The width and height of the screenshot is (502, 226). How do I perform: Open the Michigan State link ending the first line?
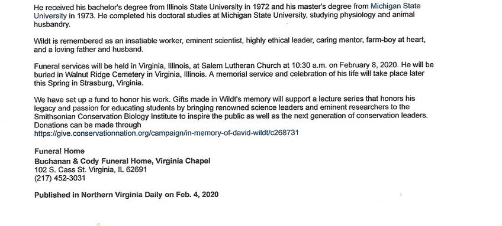(x=395, y=6)
